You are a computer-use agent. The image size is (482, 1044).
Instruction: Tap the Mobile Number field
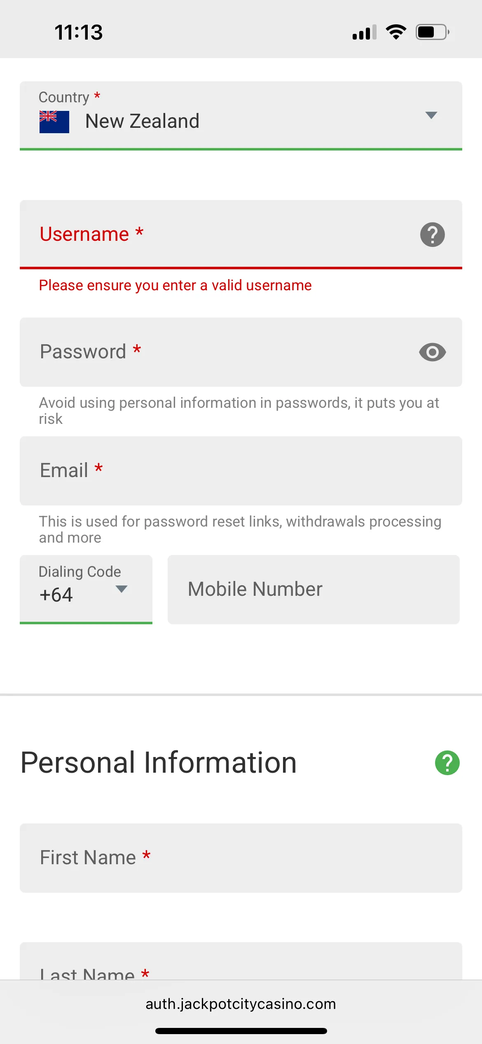[313, 590]
